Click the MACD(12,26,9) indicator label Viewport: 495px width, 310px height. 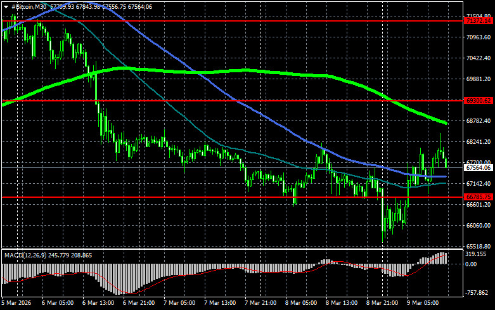click(25, 255)
